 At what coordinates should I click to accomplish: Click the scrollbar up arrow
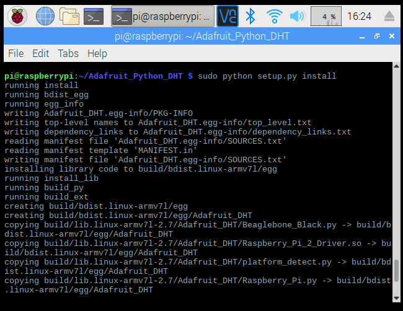pyautogui.click(x=396, y=66)
